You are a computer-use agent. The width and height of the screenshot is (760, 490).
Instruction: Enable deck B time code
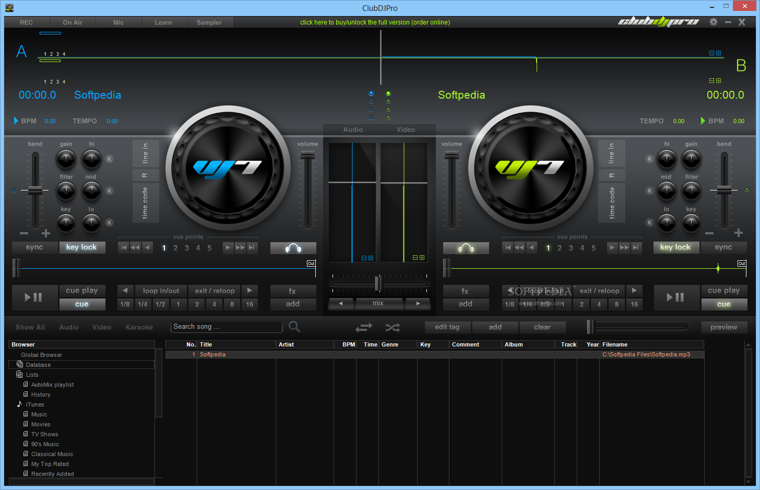612,203
